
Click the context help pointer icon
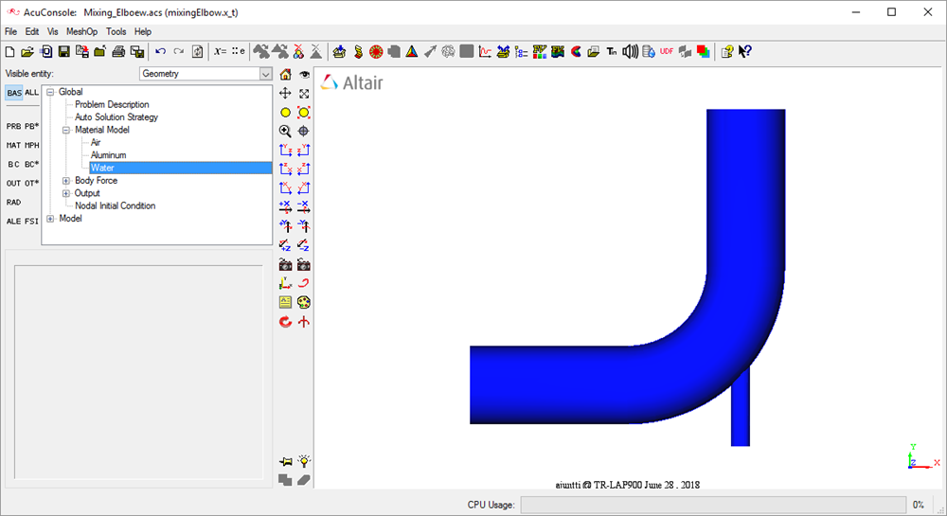point(744,51)
